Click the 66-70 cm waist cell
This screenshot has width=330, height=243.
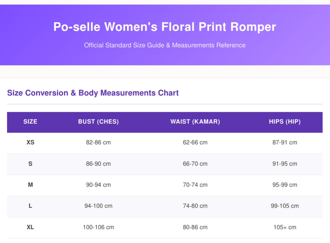click(x=195, y=164)
